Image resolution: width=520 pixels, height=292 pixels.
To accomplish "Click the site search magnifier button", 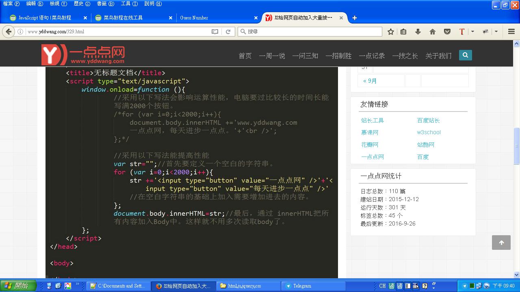I will (466, 55).
